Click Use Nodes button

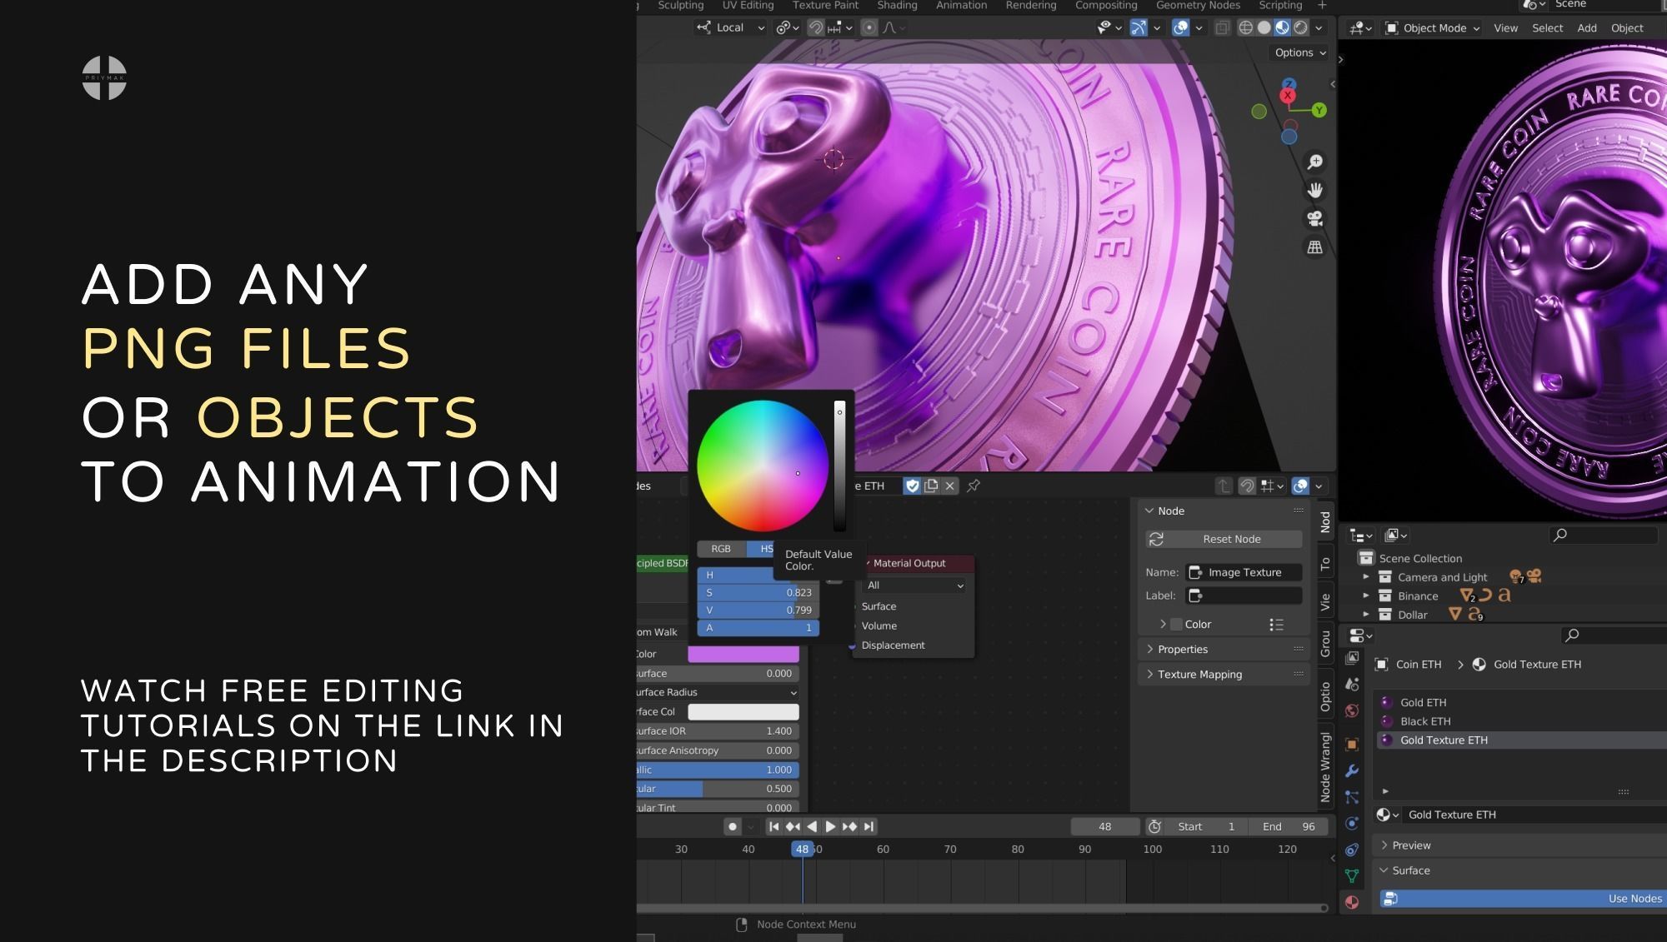click(1522, 899)
